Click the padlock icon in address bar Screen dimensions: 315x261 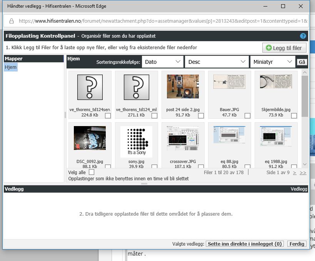point(11,21)
